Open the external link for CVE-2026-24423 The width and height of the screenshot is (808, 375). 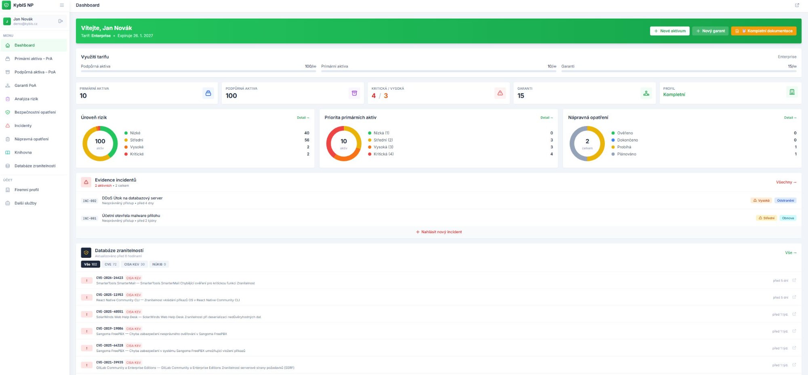794,280
